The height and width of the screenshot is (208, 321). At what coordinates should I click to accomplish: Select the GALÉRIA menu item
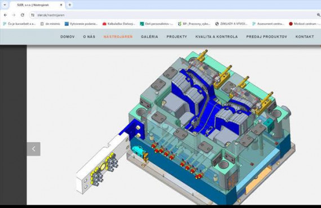pos(149,37)
